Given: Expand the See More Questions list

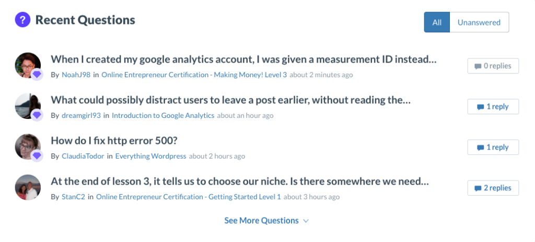Looking at the screenshot, I should pos(266,221).
